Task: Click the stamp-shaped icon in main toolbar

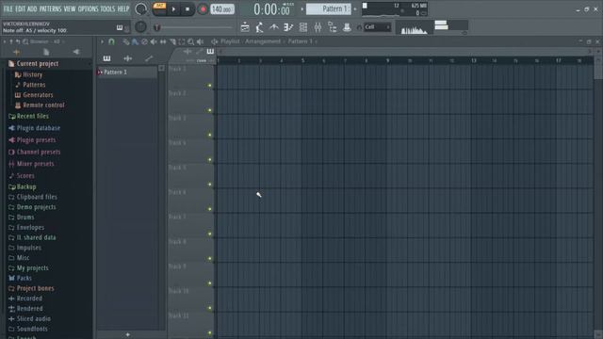Action: click(x=347, y=27)
